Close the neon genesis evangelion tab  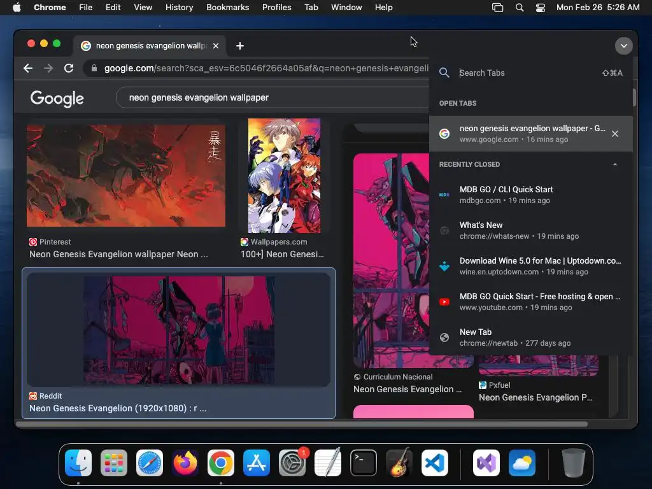pos(216,46)
